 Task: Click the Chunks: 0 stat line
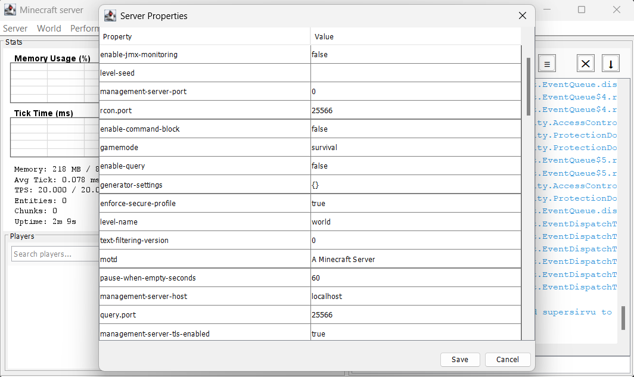click(36, 211)
